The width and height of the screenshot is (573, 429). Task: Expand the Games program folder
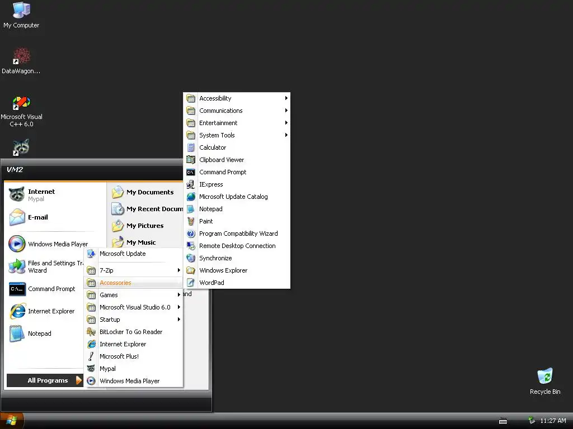coord(133,295)
